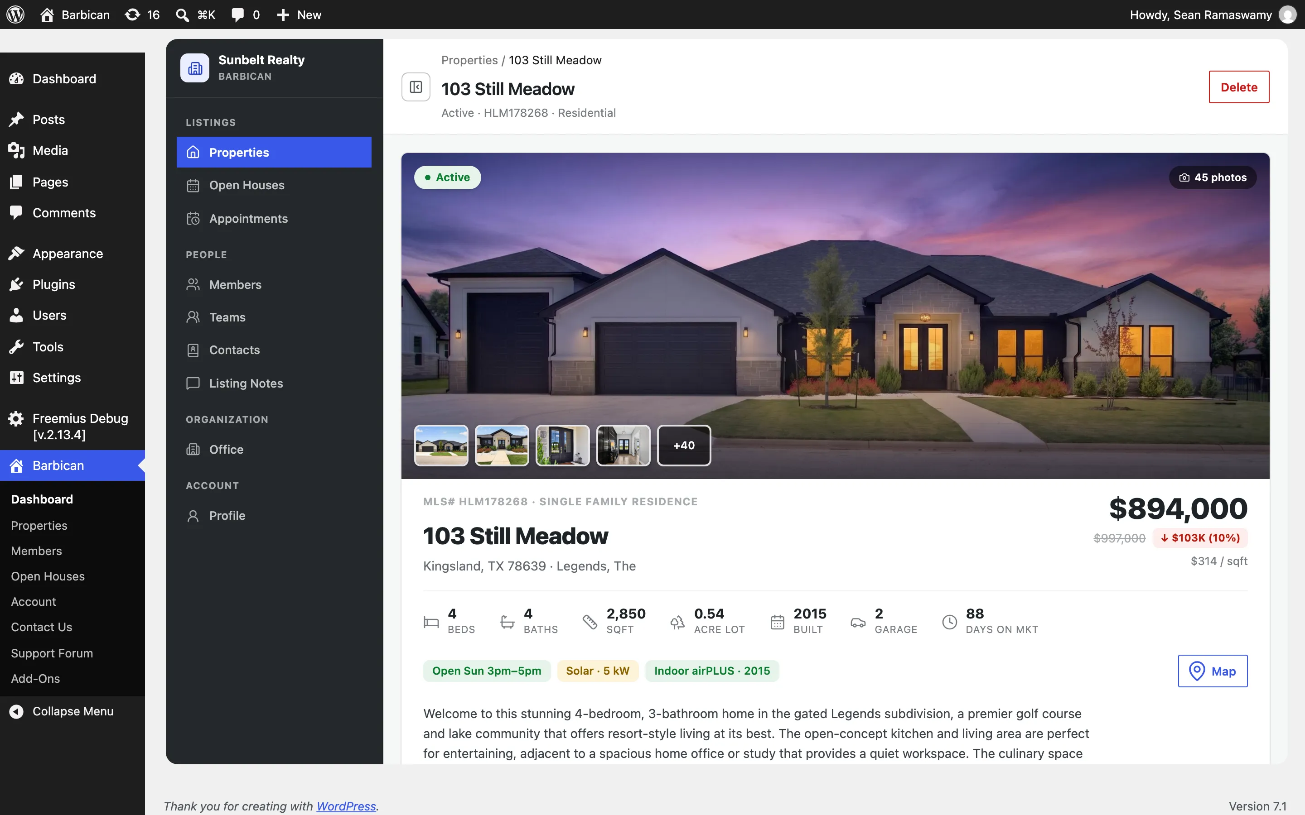
Task: Open Freemius Debug menu item
Action: click(72, 427)
